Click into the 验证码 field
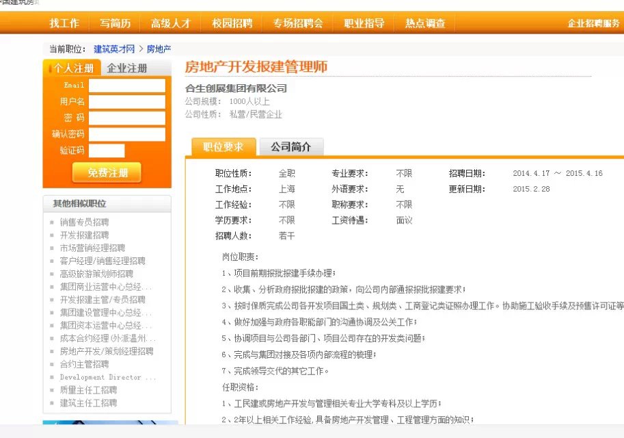This screenshot has height=438, width=624. pos(107,151)
